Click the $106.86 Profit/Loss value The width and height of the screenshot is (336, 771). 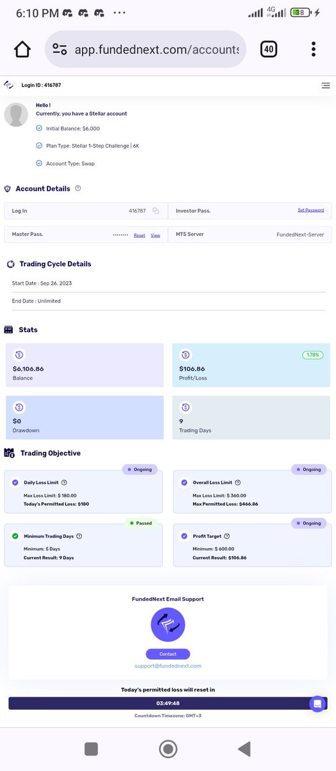192,369
